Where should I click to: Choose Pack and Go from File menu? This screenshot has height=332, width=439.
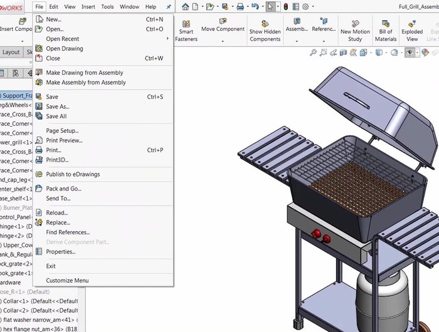point(63,189)
